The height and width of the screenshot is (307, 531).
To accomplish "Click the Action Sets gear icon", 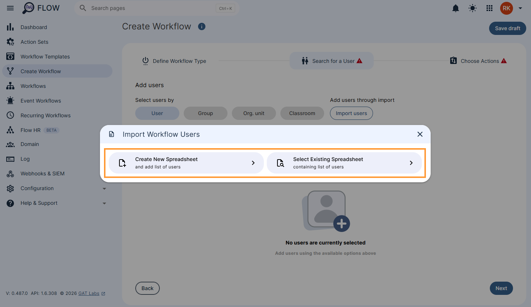I will coord(10,42).
